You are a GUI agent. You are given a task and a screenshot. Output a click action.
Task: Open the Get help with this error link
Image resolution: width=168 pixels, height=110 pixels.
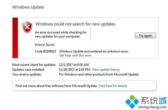click(75, 55)
